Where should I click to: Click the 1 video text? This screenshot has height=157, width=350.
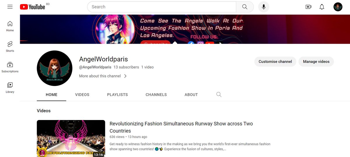click(148, 67)
